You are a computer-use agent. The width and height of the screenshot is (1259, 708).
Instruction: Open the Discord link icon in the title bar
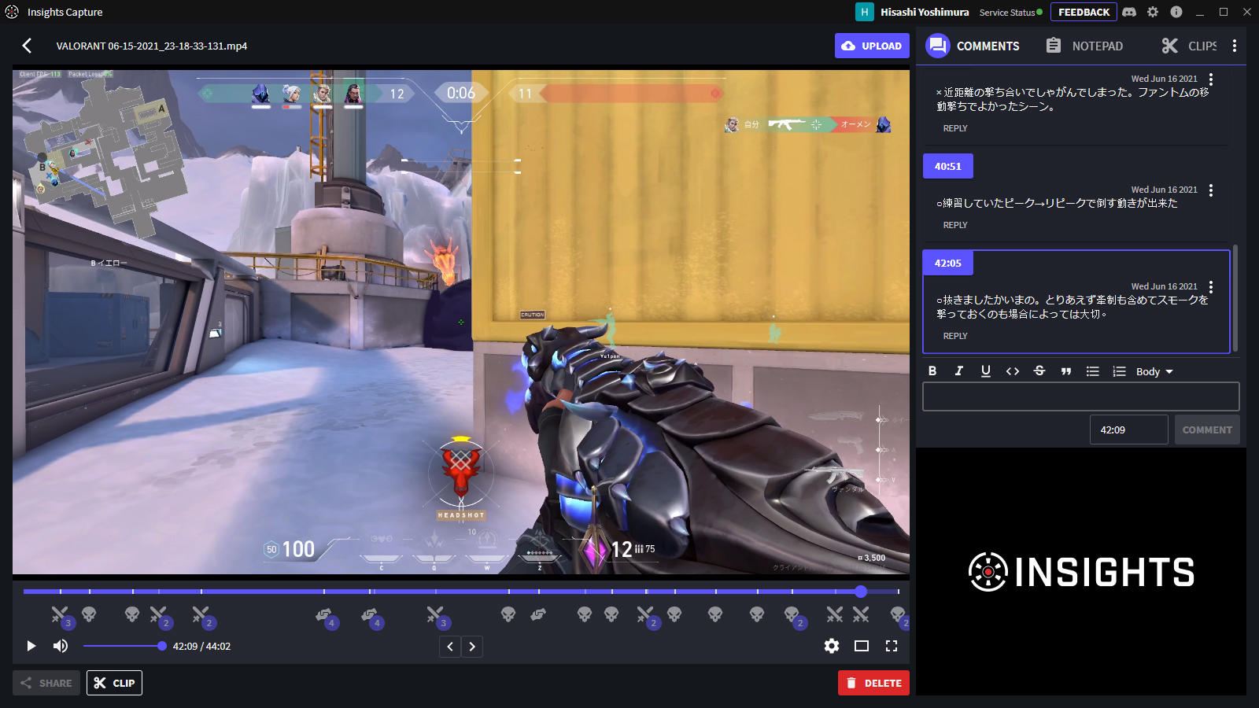coord(1129,12)
